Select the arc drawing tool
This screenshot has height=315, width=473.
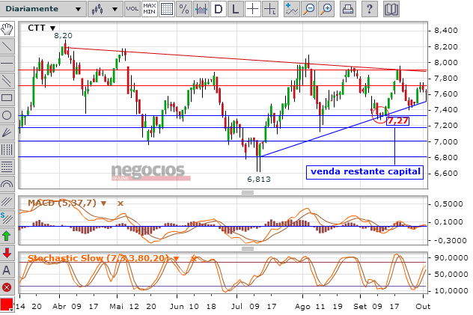[7, 183]
